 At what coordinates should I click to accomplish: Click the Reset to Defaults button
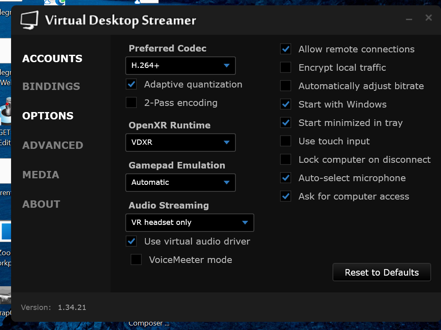click(382, 272)
